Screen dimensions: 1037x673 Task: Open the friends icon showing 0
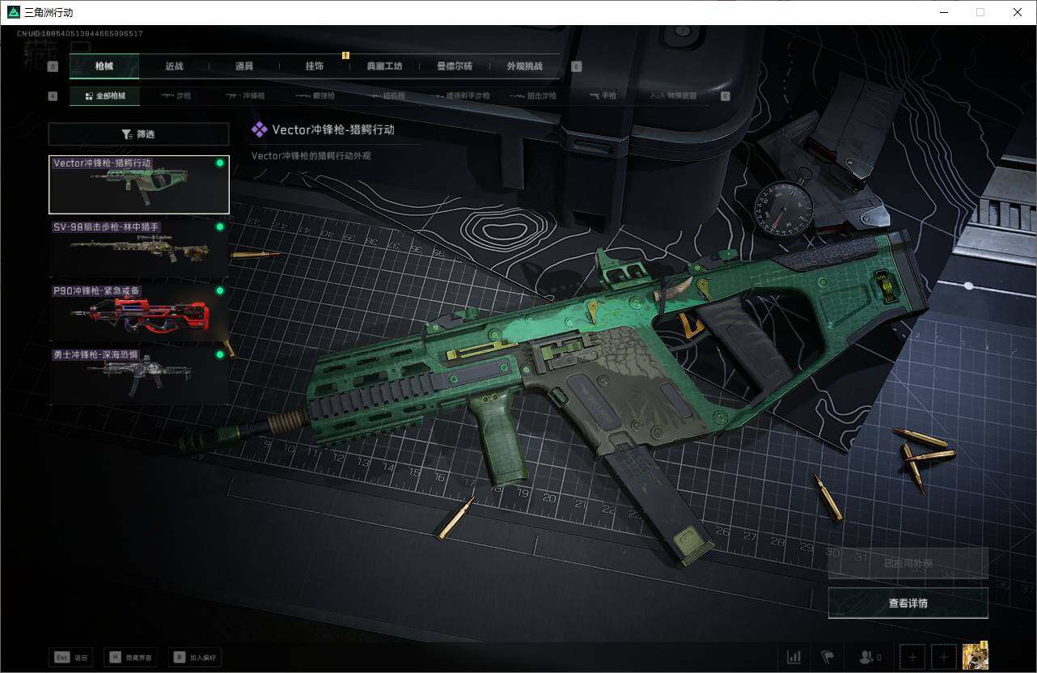(870, 657)
